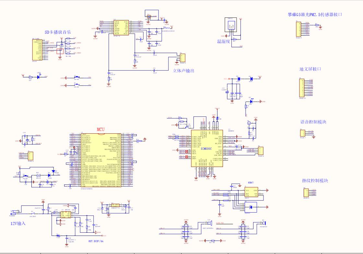Click the 攀藤G5激光PM2.5传感器接口 title
The height and width of the screenshot is (254, 363).
(x=315, y=14)
